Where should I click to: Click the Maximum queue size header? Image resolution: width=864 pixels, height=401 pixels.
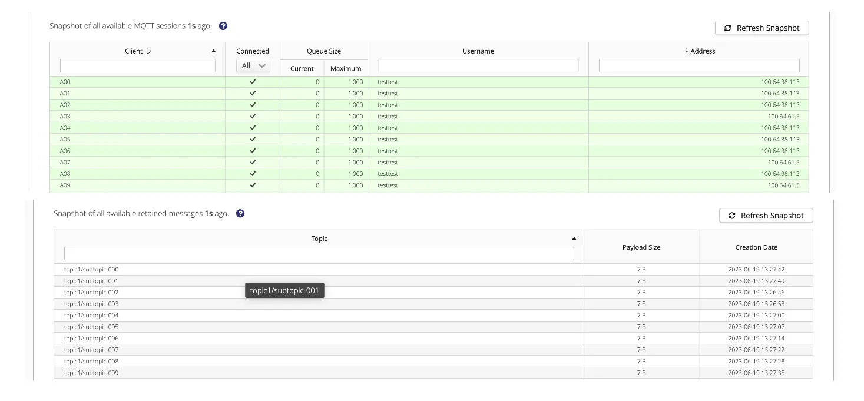[x=346, y=68]
